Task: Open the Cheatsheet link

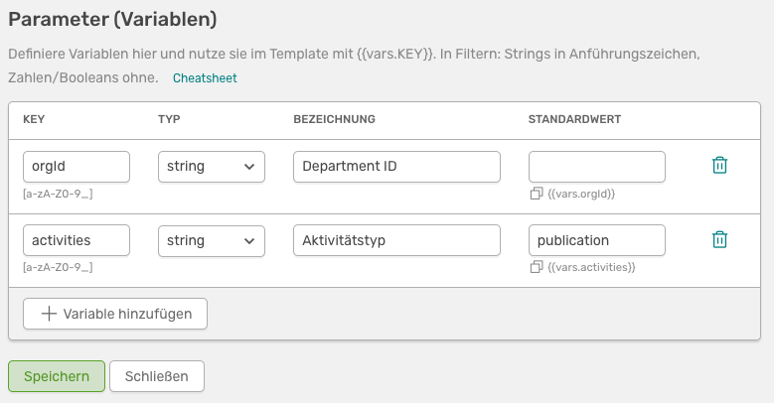Action: (x=205, y=77)
